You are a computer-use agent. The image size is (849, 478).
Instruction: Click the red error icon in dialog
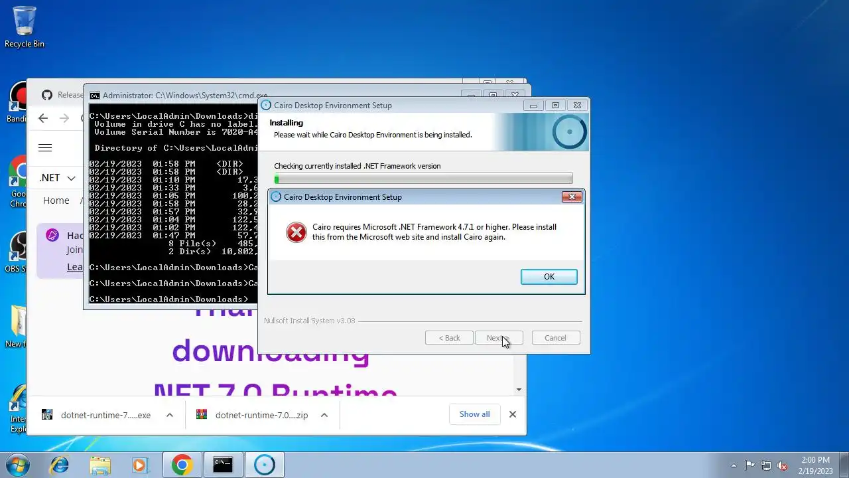tap(296, 232)
